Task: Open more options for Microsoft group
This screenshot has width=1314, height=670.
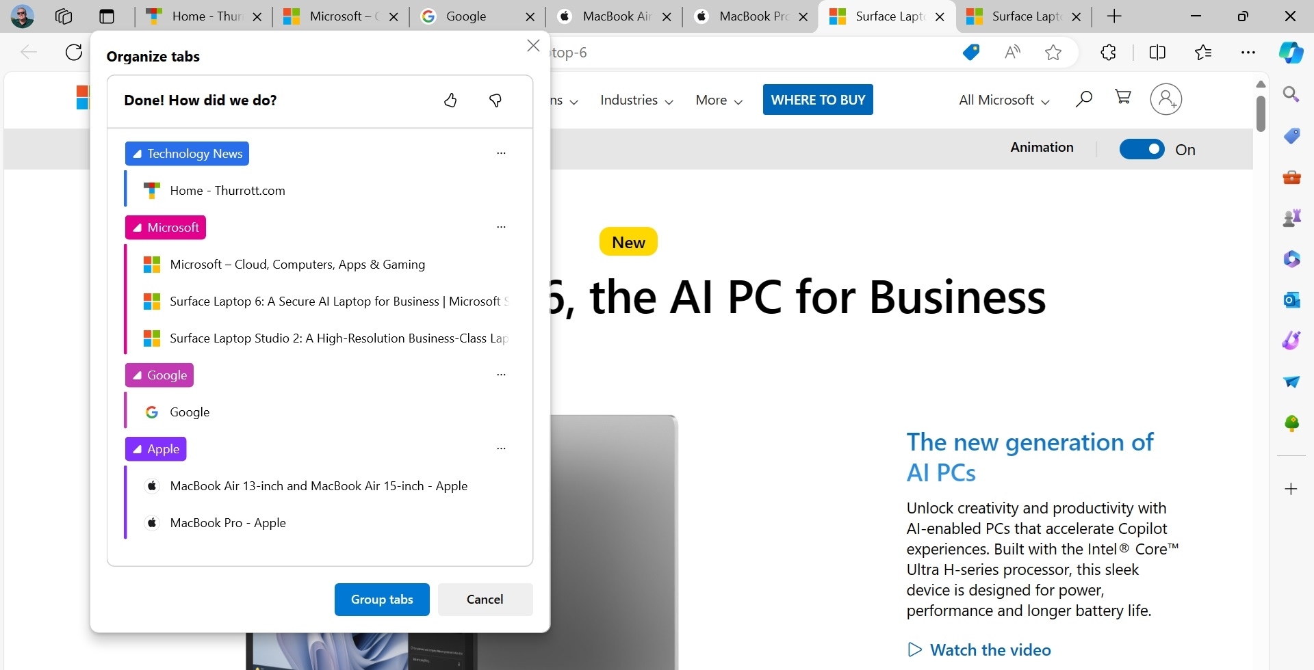Action: tap(501, 227)
